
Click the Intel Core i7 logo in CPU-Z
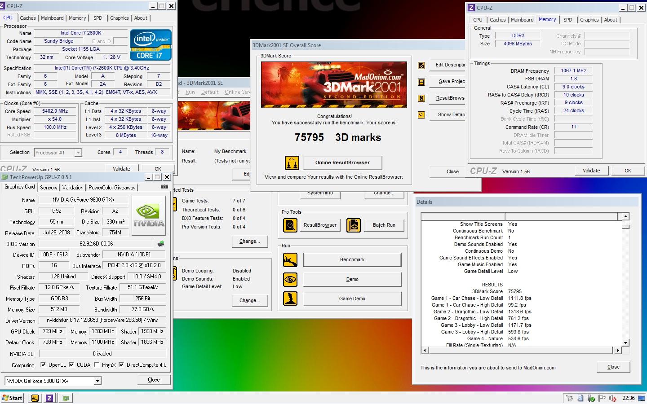tap(151, 45)
